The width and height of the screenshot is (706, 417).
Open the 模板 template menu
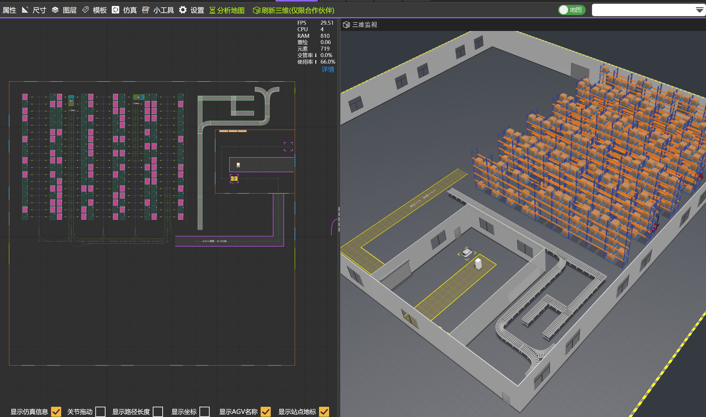click(100, 10)
